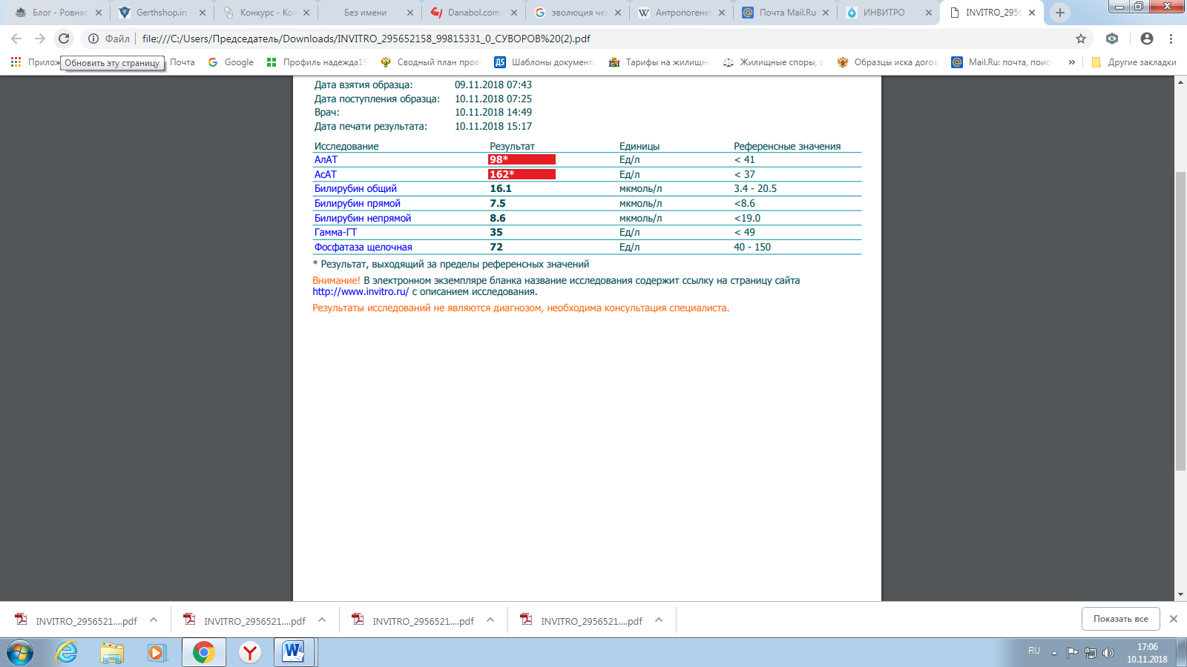Viewport: 1187px width, 667px height.
Task: Follow the http://www.invitro.ru/ link
Action: click(x=360, y=292)
